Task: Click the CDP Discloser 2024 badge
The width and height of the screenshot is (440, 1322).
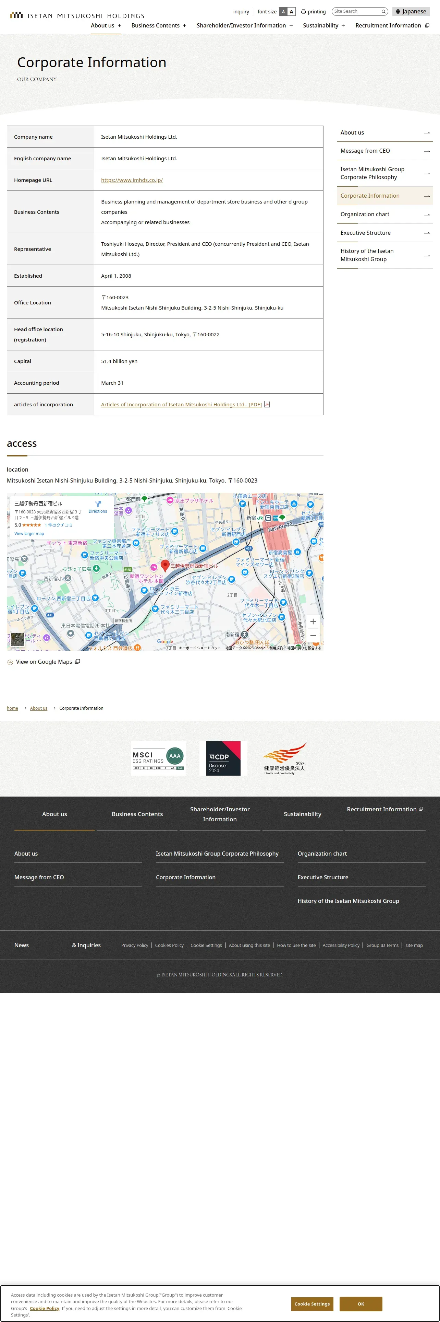Action: (x=223, y=758)
